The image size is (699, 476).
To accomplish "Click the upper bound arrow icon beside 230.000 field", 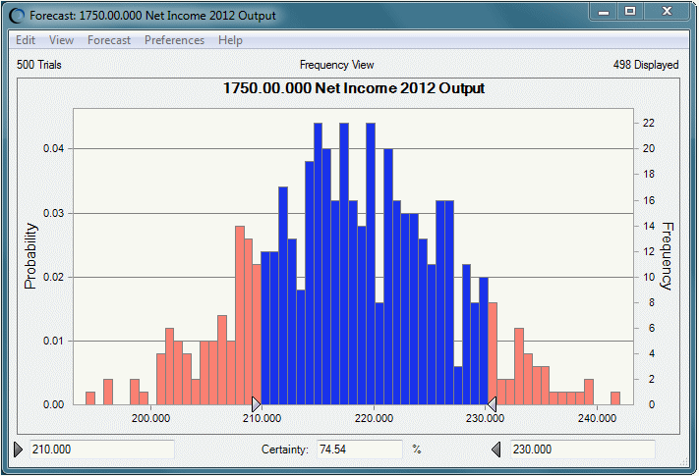I will click(496, 450).
